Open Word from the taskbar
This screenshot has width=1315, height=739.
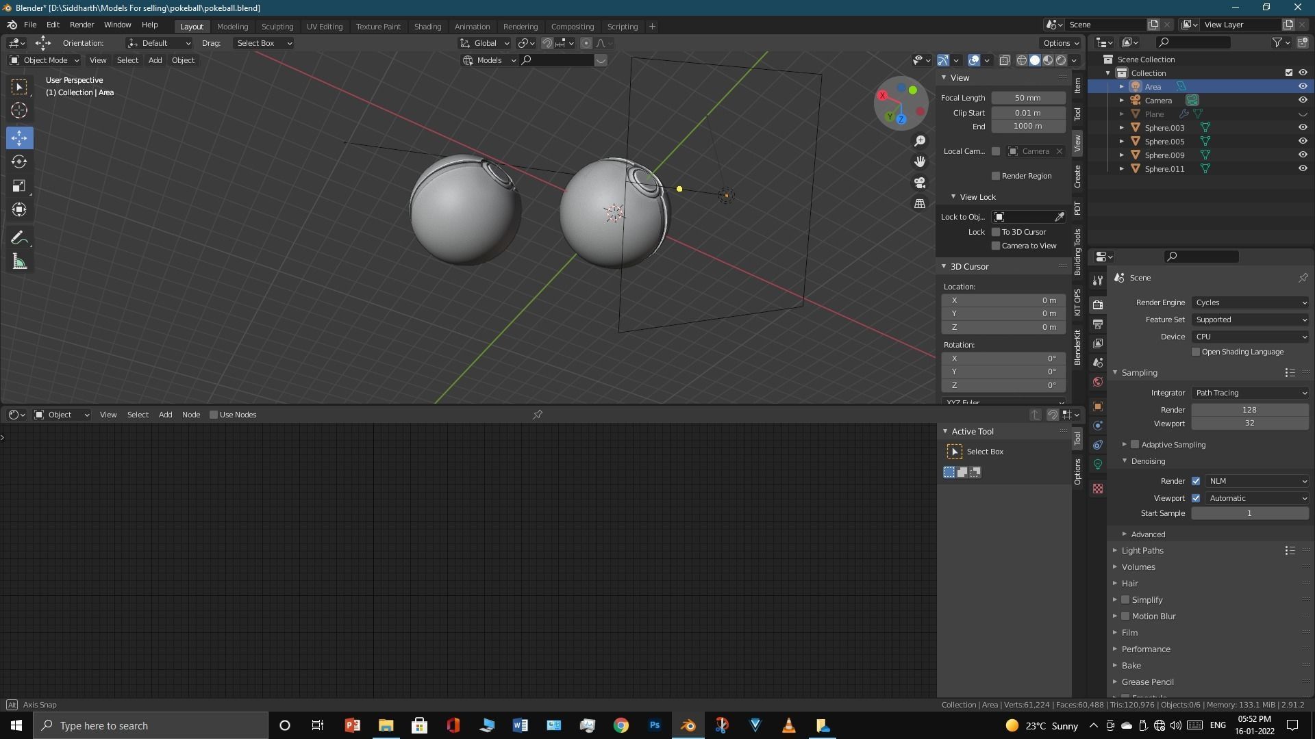click(520, 725)
